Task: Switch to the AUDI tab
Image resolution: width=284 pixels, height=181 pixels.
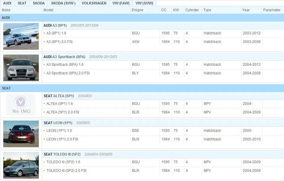Action: point(7,3)
